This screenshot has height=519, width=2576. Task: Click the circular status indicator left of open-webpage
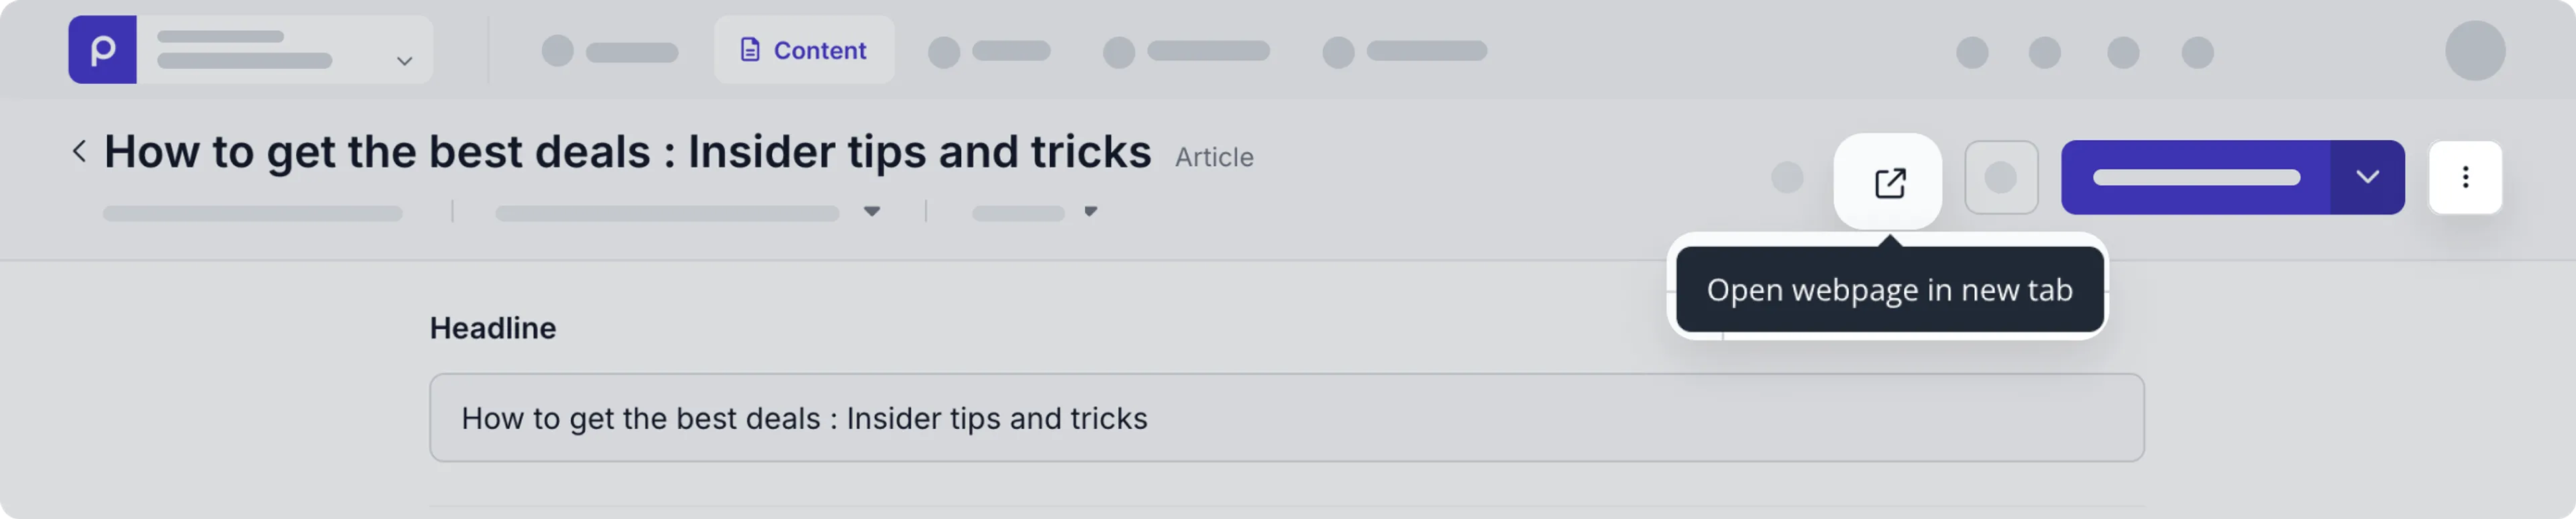pyautogui.click(x=1788, y=177)
